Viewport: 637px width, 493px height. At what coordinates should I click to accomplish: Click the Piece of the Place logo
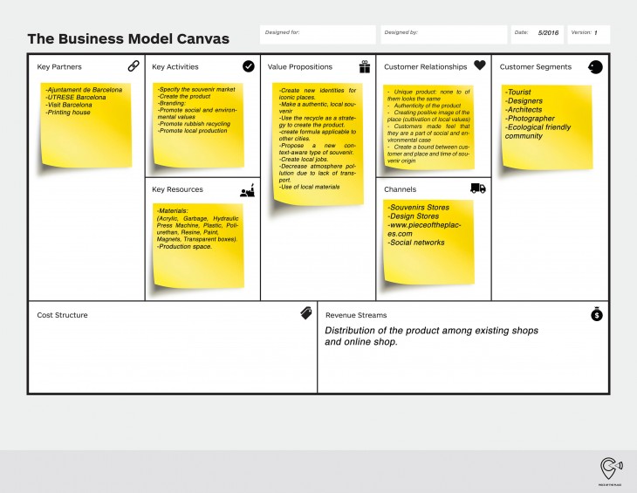(x=610, y=470)
